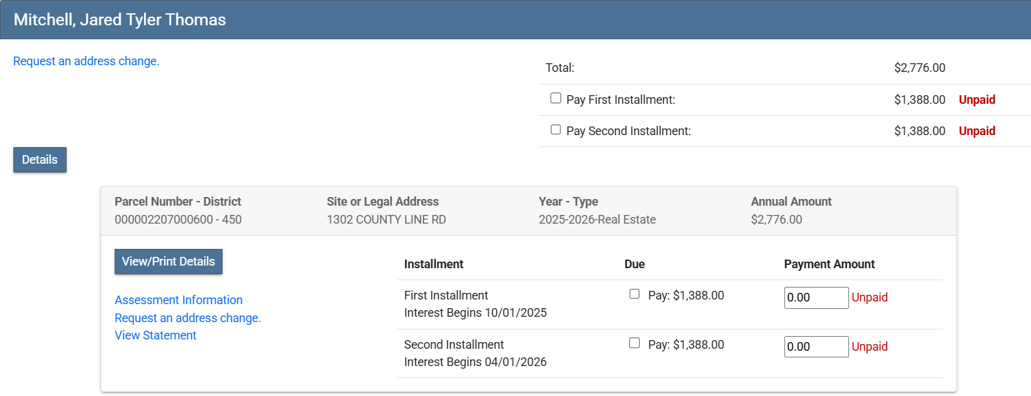Open View/Print Details
The height and width of the screenshot is (396, 1031).
pyautogui.click(x=169, y=262)
